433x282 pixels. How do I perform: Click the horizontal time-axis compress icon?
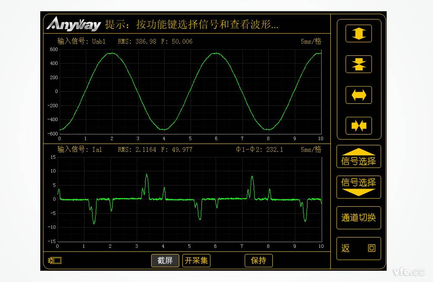click(x=358, y=125)
